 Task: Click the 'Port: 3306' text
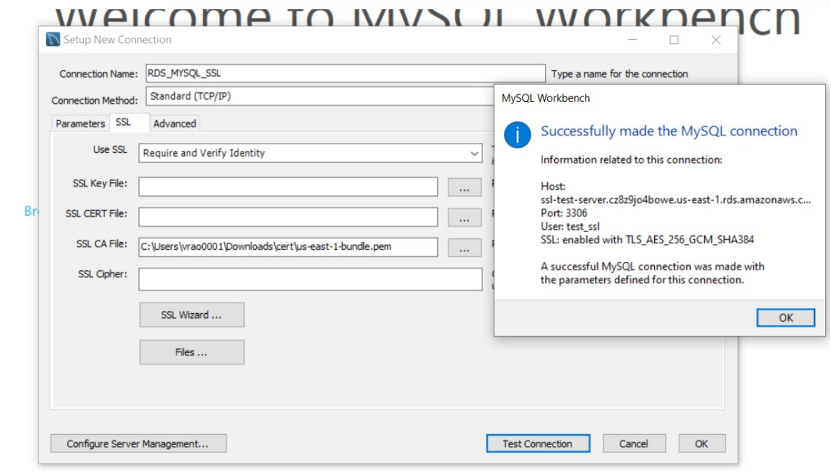click(x=564, y=213)
